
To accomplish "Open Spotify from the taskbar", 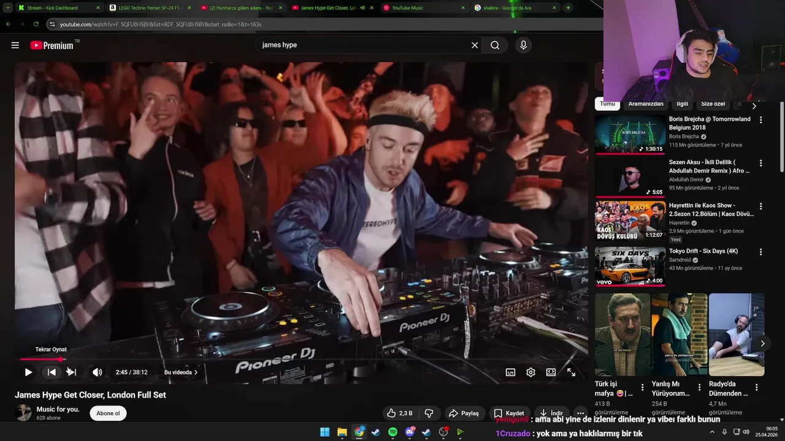I will 392,432.
